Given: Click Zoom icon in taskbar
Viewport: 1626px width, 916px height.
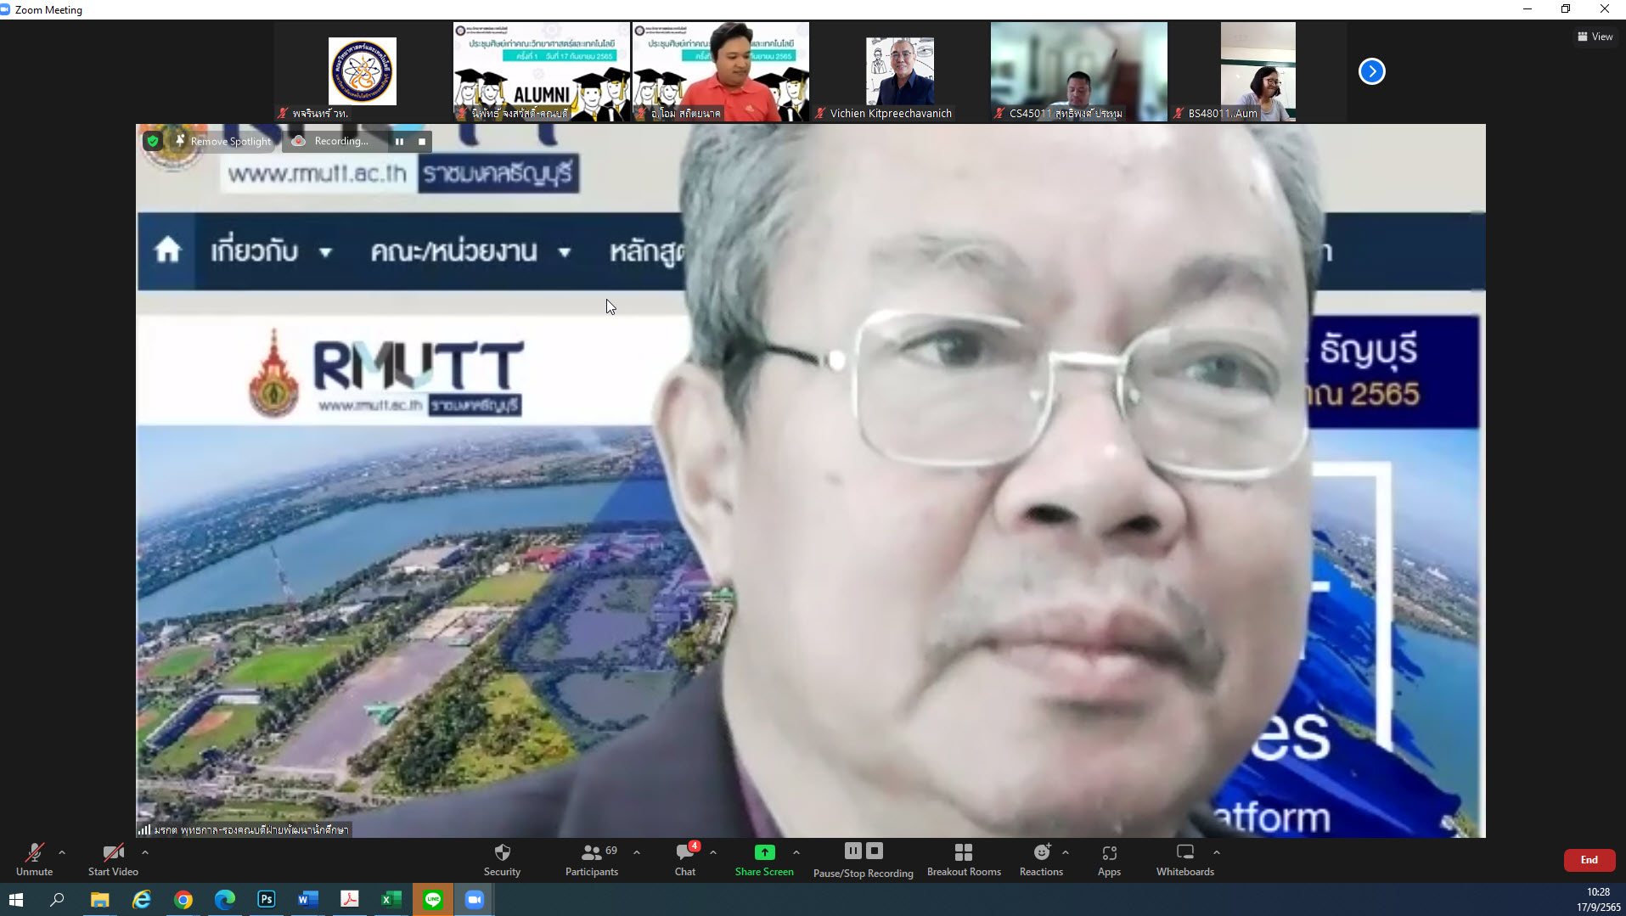Looking at the screenshot, I should coord(475,899).
